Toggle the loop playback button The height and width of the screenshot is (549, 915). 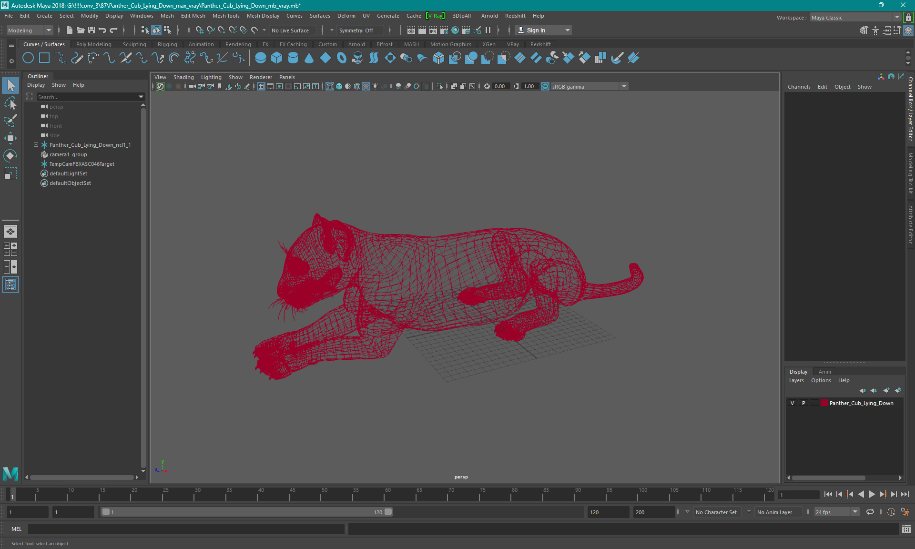[x=870, y=512]
